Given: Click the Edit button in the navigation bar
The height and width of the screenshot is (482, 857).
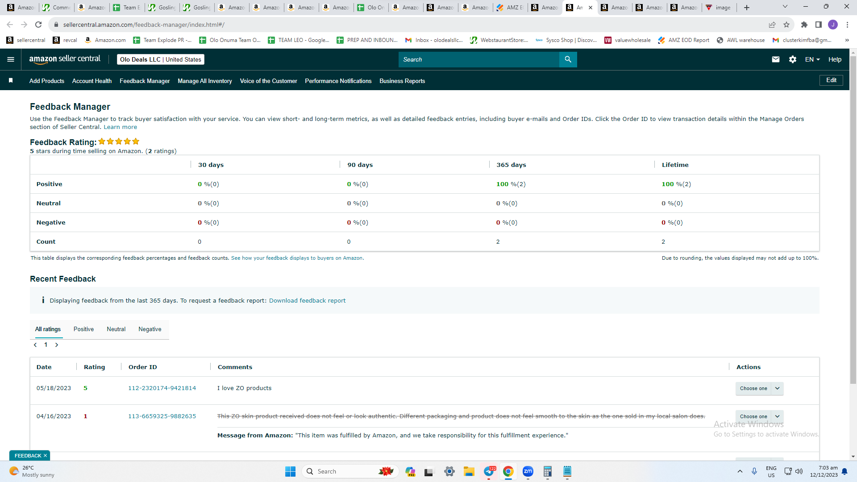Looking at the screenshot, I should click(831, 80).
